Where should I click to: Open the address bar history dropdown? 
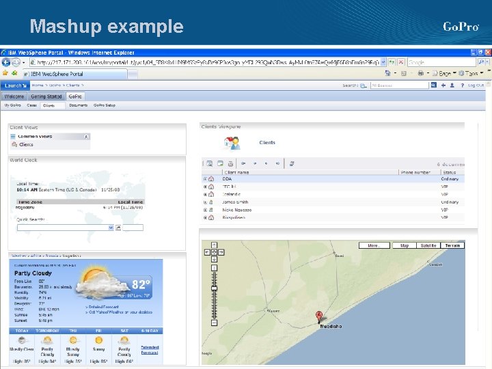point(383,62)
